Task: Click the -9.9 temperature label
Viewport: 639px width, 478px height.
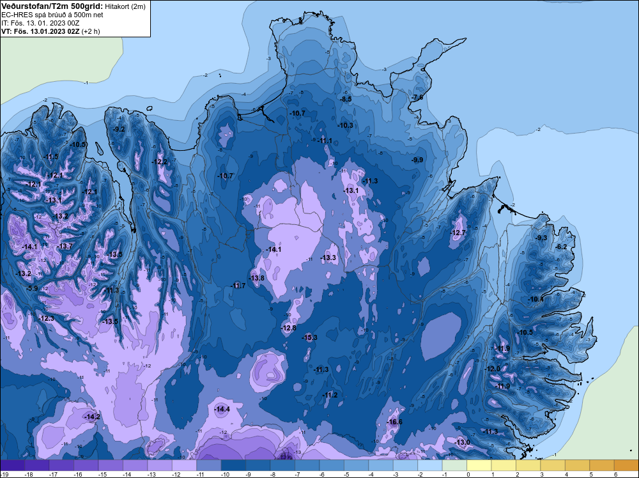Action: click(x=417, y=160)
